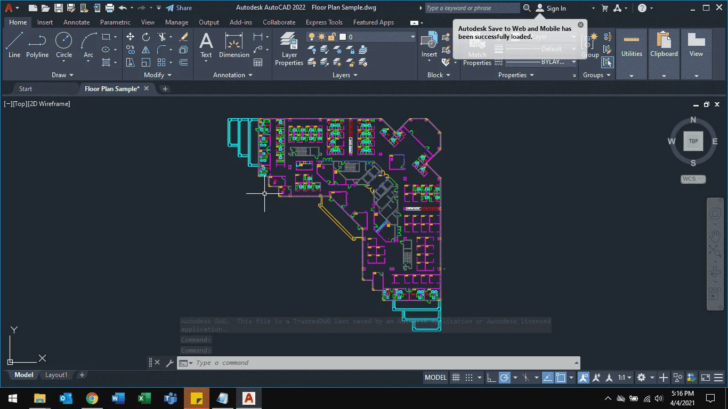The image size is (728, 409).
Task: Click the WCS label under ViewCube
Action: (x=693, y=179)
